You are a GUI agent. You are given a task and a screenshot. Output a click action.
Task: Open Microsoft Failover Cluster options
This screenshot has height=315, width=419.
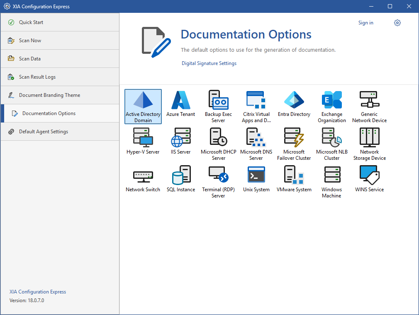point(294,144)
